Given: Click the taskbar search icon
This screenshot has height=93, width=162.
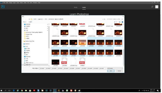Looking at the screenshot, I should [5, 91].
